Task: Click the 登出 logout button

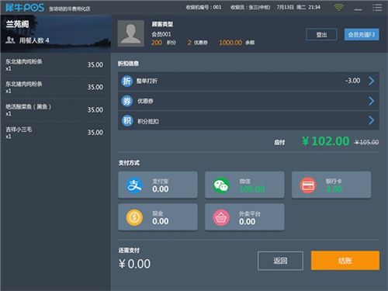Action: coord(321,35)
